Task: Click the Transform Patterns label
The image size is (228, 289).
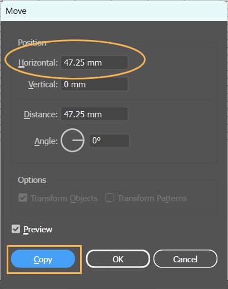Action: 152,198
